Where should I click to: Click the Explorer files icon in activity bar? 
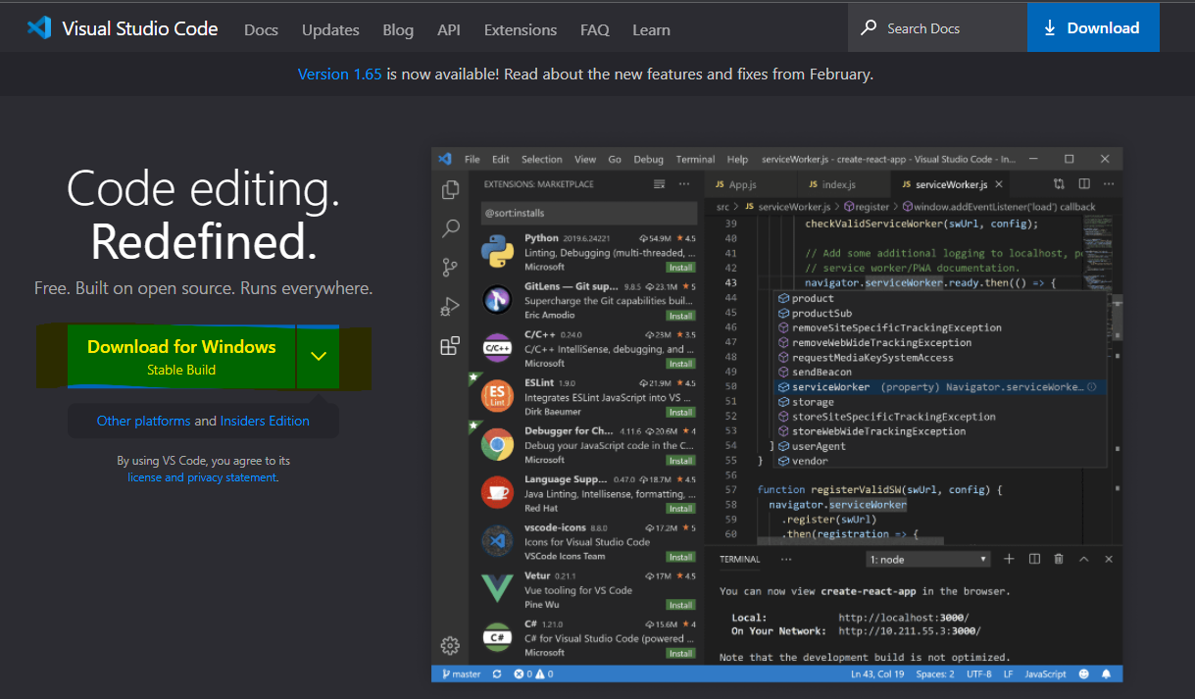click(x=450, y=190)
